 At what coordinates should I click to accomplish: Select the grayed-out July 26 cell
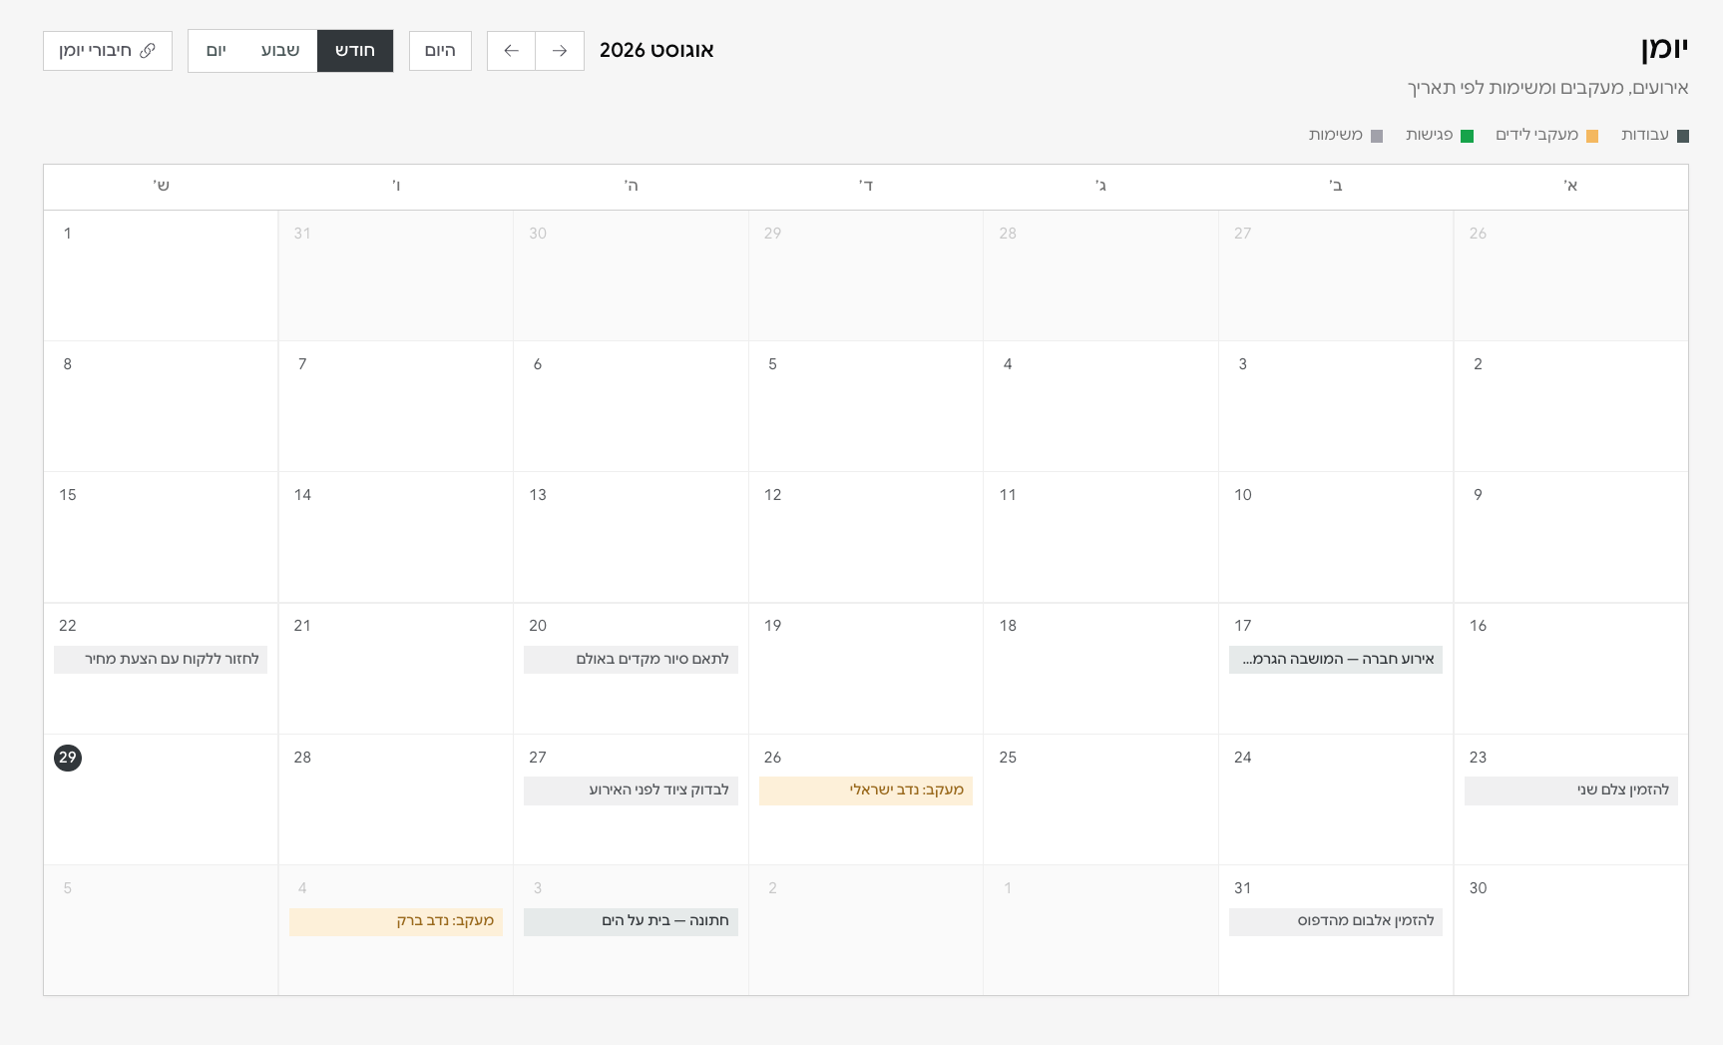pyautogui.click(x=1571, y=275)
